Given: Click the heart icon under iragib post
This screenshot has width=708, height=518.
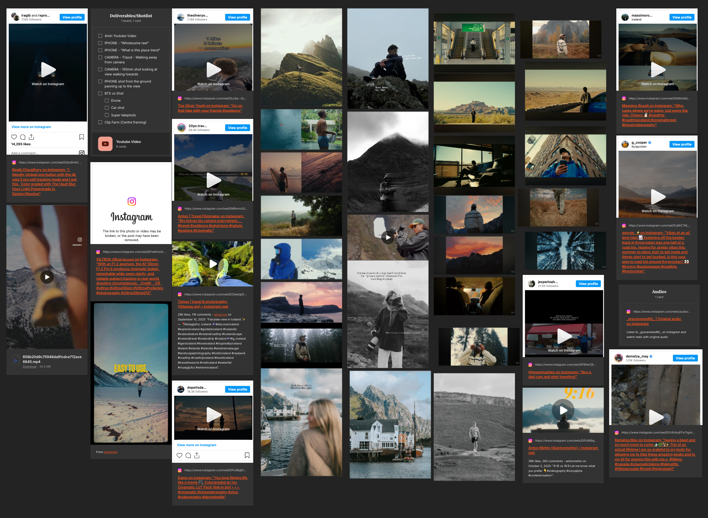Looking at the screenshot, I should tap(14, 137).
